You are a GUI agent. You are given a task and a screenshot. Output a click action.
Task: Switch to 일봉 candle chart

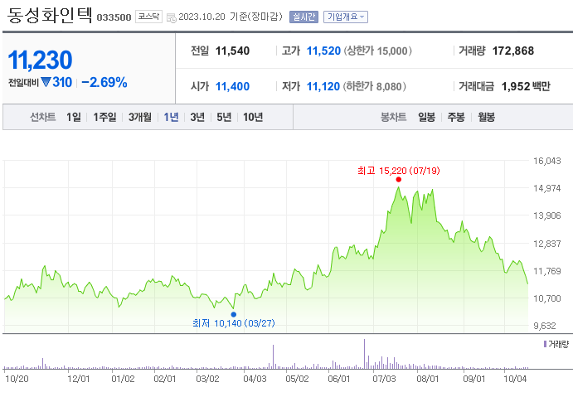click(x=426, y=117)
